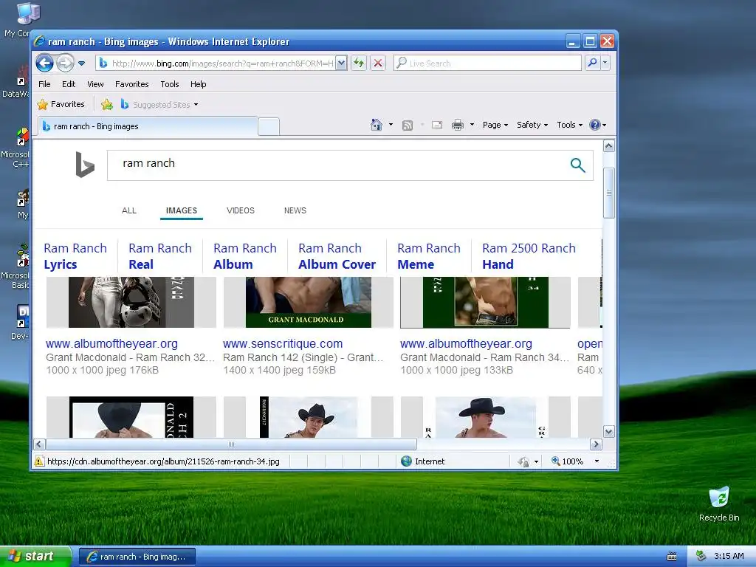The image size is (756, 567).
Task: Click the 'Ram Ranch Meme' suggestion
Action: click(x=429, y=256)
